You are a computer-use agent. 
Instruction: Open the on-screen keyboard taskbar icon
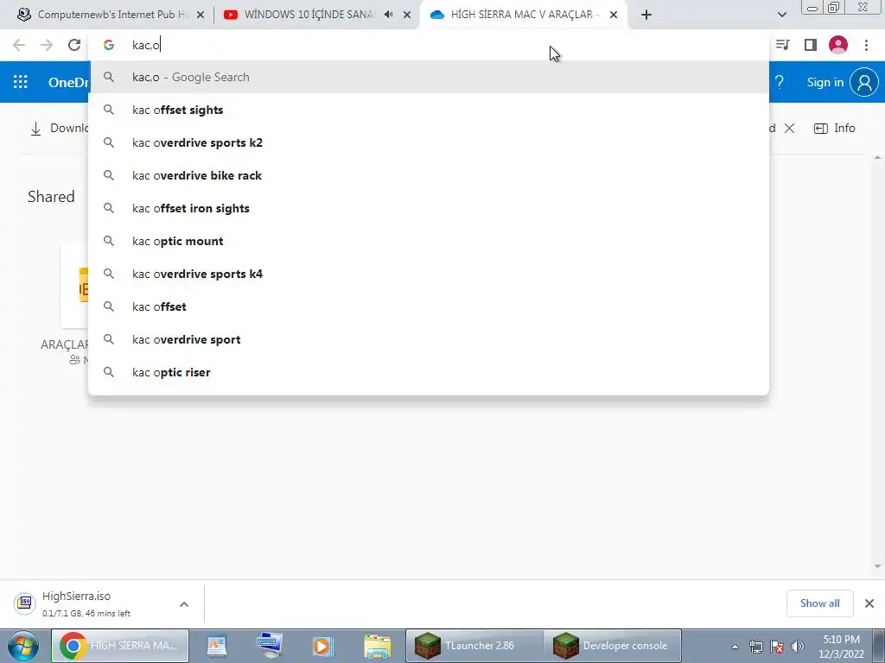pos(270,646)
